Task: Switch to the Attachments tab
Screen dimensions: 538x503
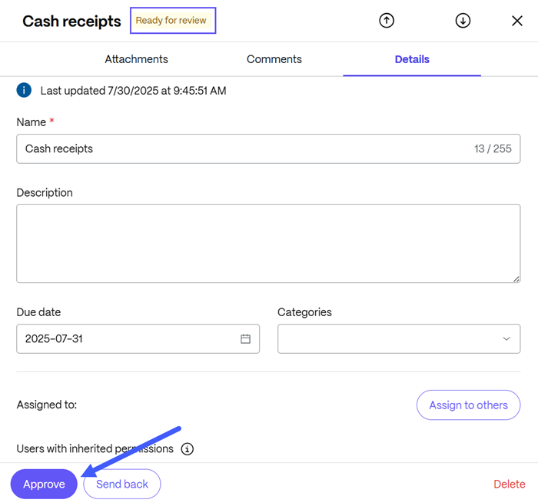Action: tap(136, 59)
